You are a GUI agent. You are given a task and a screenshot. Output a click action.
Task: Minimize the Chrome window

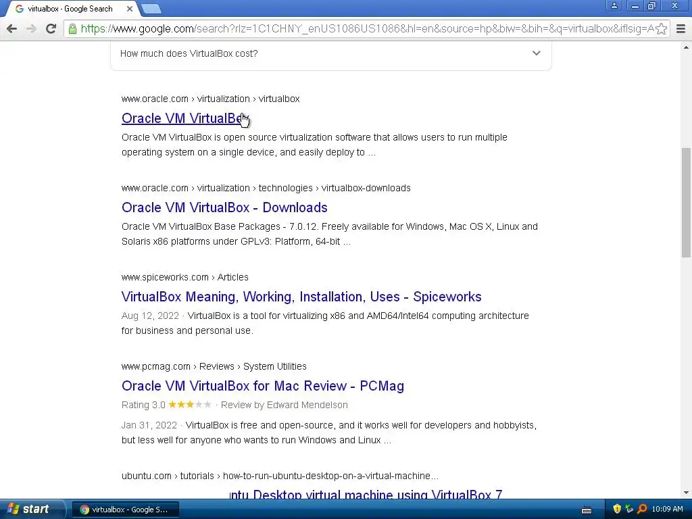[635, 5]
